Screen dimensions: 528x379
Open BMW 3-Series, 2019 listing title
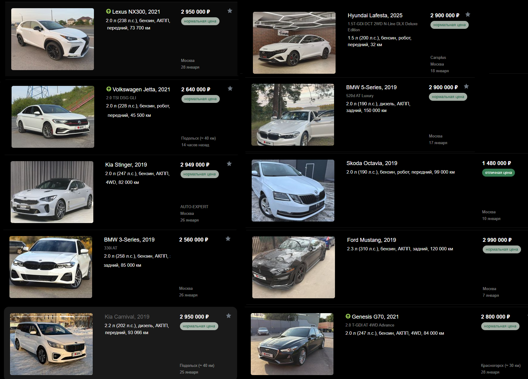(x=129, y=240)
